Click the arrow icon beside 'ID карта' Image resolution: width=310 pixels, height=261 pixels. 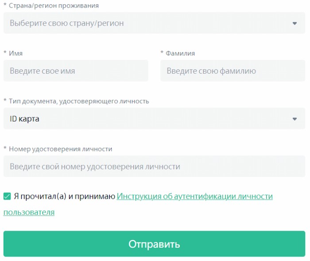[294, 119]
